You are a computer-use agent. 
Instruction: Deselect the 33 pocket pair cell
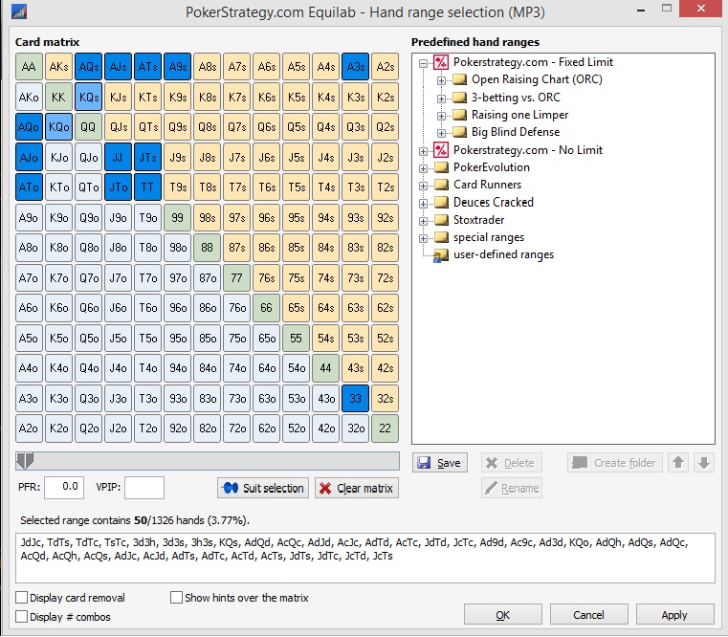355,398
